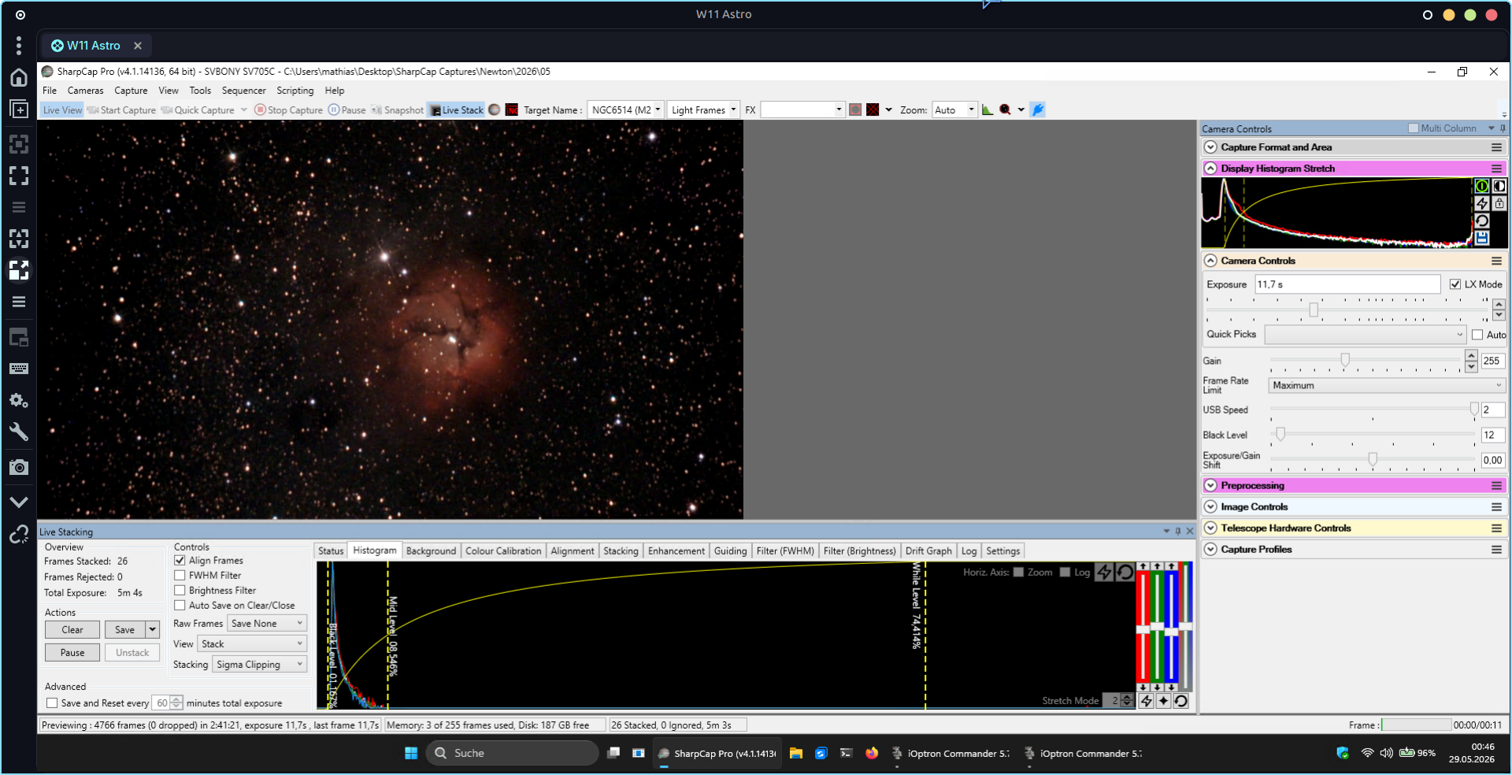1512x775 pixels.
Task: Click the red magnifier focus icon
Action: point(1005,109)
